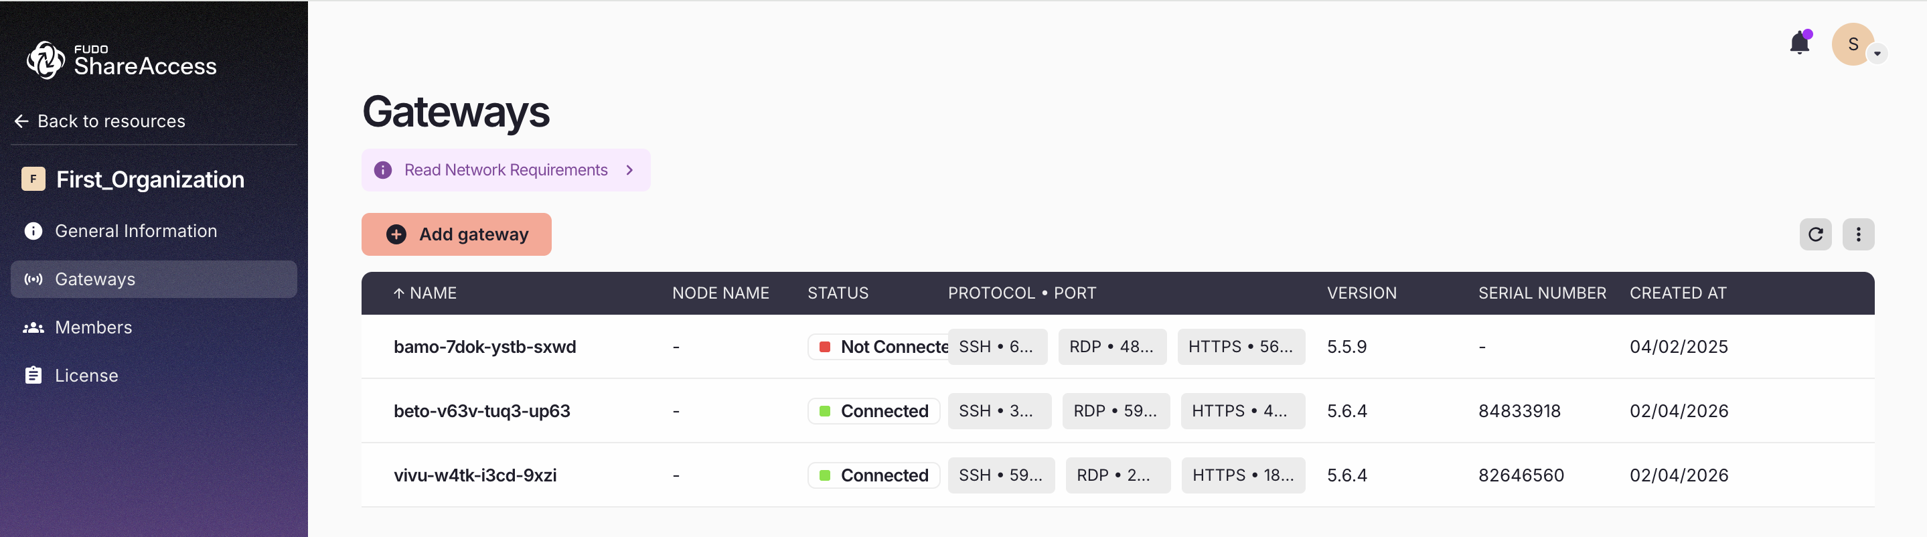Image resolution: width=1927 pixels, height=537 pixels.
Task: Refresh the gateways list
Action: [1815, 234]
